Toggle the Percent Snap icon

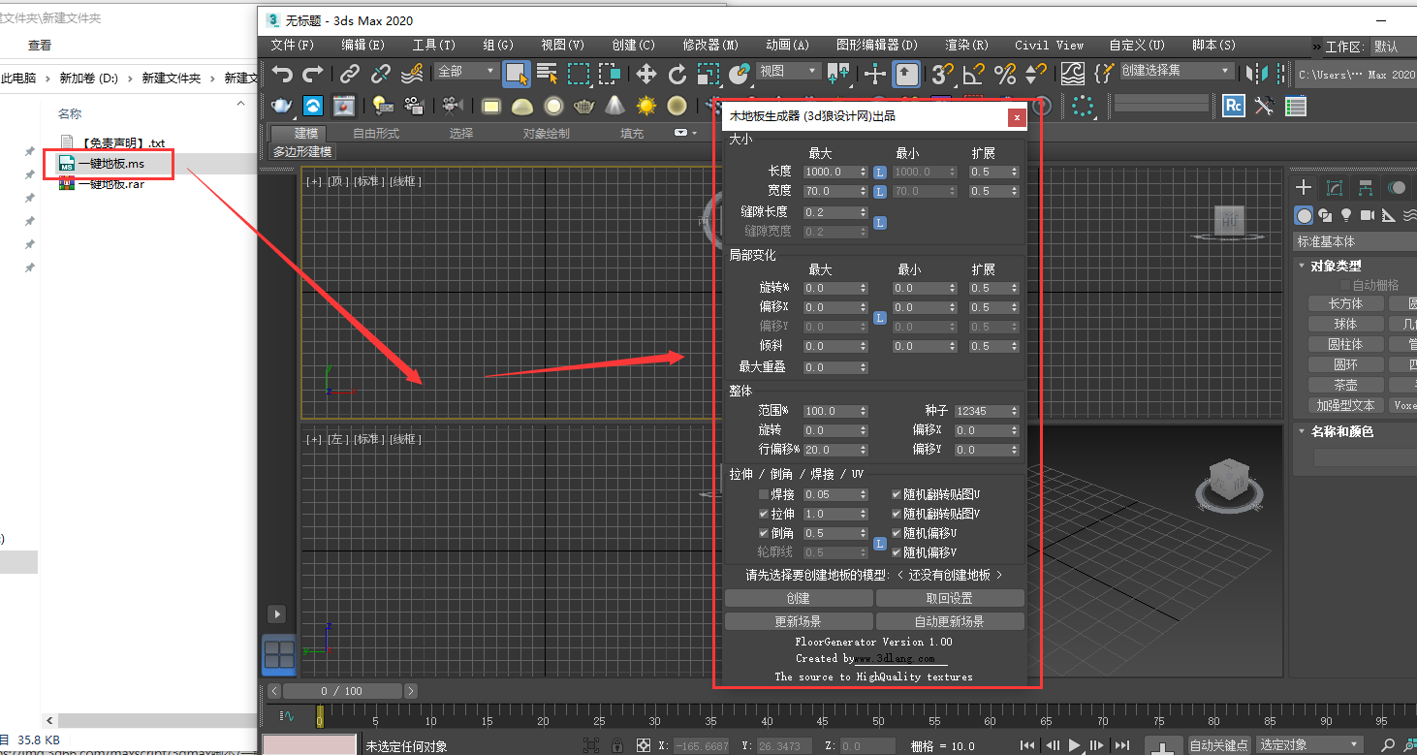pos(1005,73)
